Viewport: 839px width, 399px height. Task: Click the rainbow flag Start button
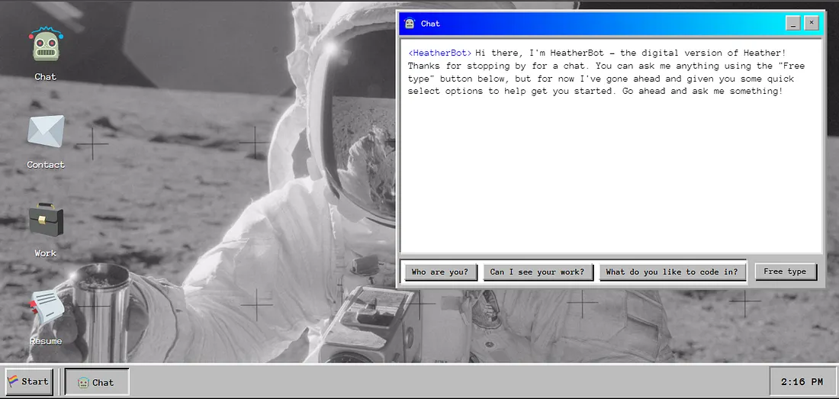(x=30, y=382)
